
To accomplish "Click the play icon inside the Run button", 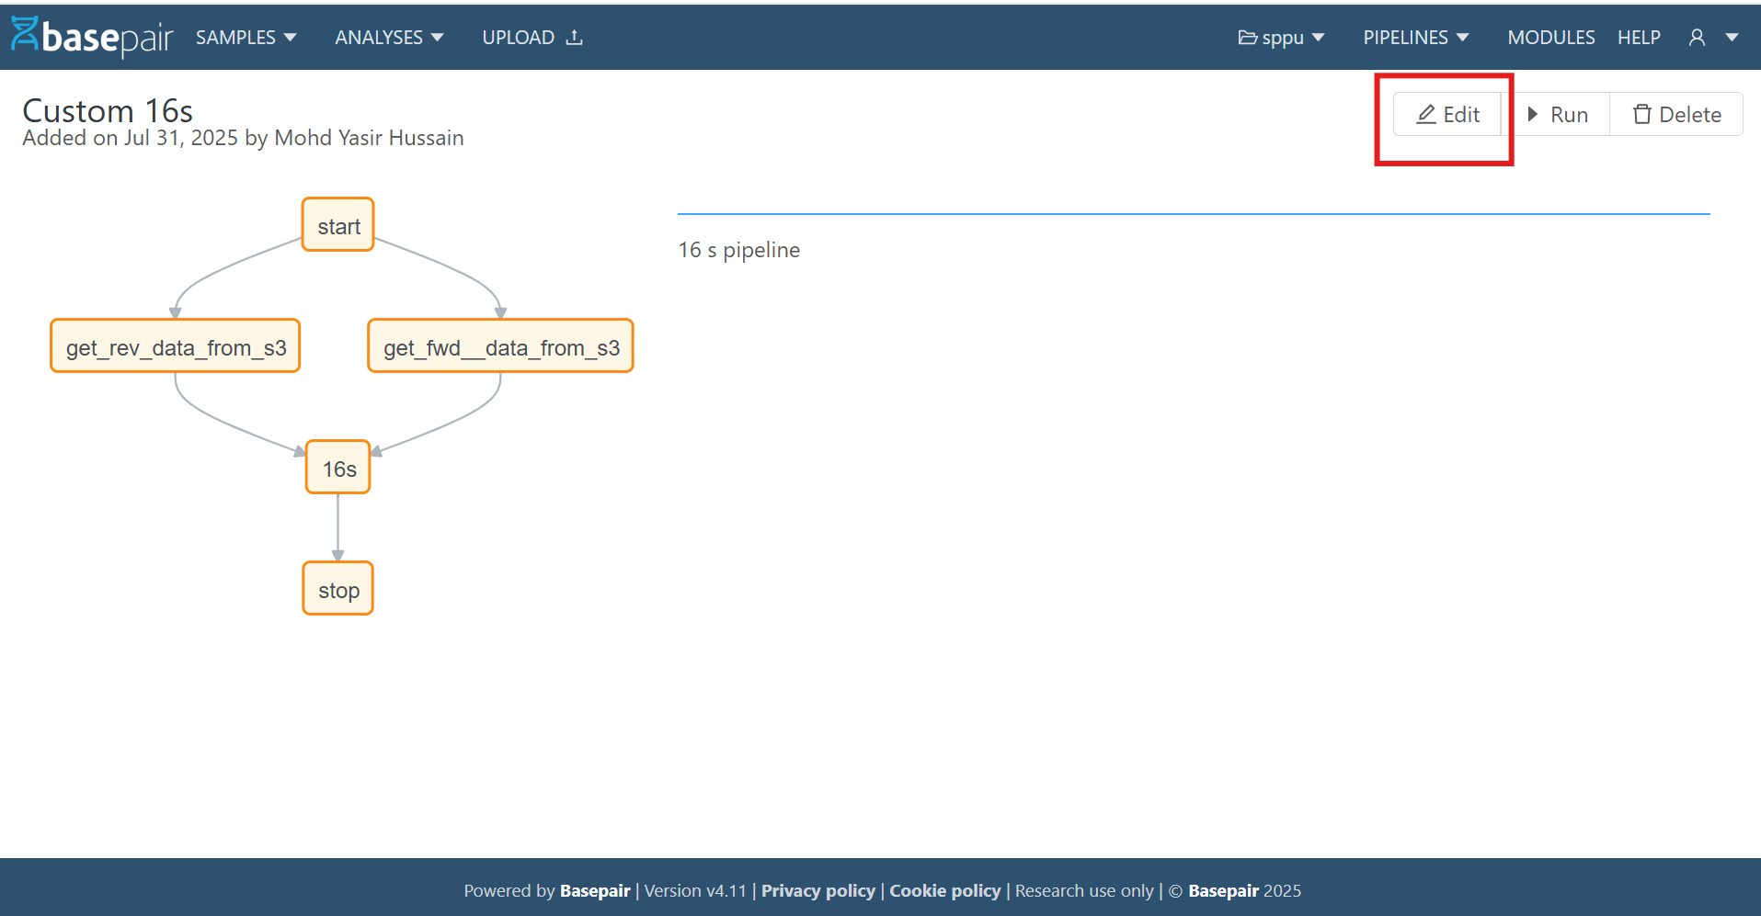I will pyautogui.click(x=1532, y=114).
